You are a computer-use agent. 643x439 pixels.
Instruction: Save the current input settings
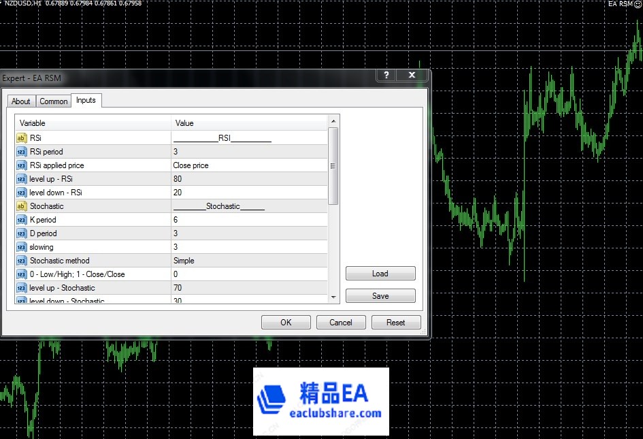(380, 296)
